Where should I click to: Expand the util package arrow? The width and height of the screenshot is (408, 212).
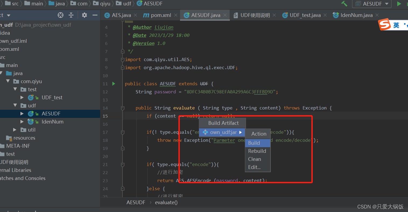coord(15,130)
